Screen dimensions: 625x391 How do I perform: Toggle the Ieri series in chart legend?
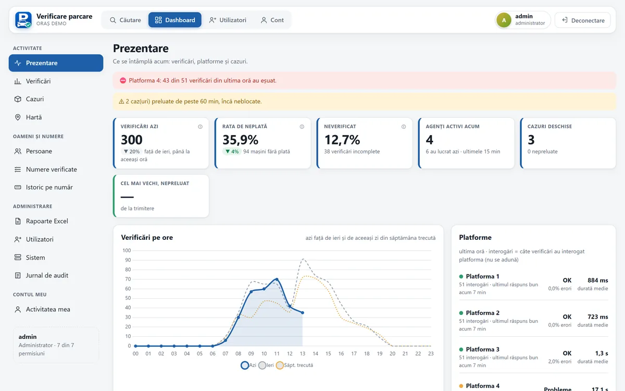coord(266,365)
